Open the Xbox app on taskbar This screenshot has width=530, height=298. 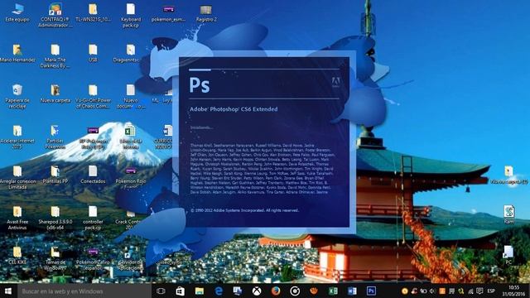pos(257,291)
